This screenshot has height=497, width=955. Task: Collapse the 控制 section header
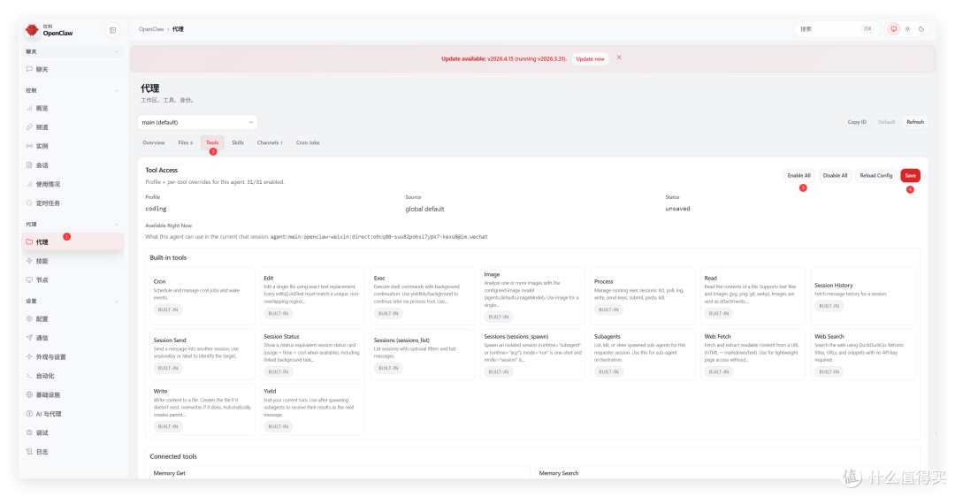point(73,91)
